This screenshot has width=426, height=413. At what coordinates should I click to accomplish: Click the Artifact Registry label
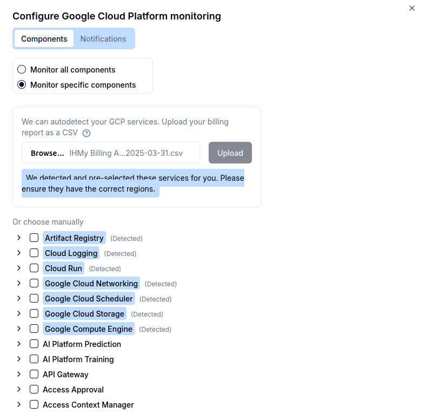(74, 238)
